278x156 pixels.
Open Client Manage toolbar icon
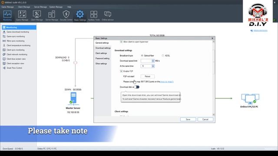(36, 16)
